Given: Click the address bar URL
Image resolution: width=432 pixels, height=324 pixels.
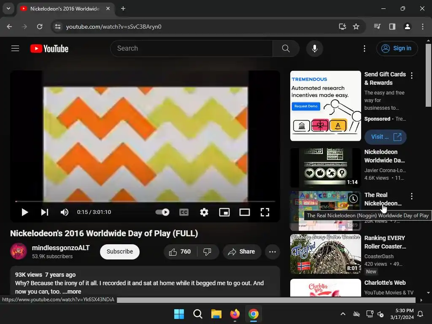Looking at the screenshot, I should coord(114,27).
